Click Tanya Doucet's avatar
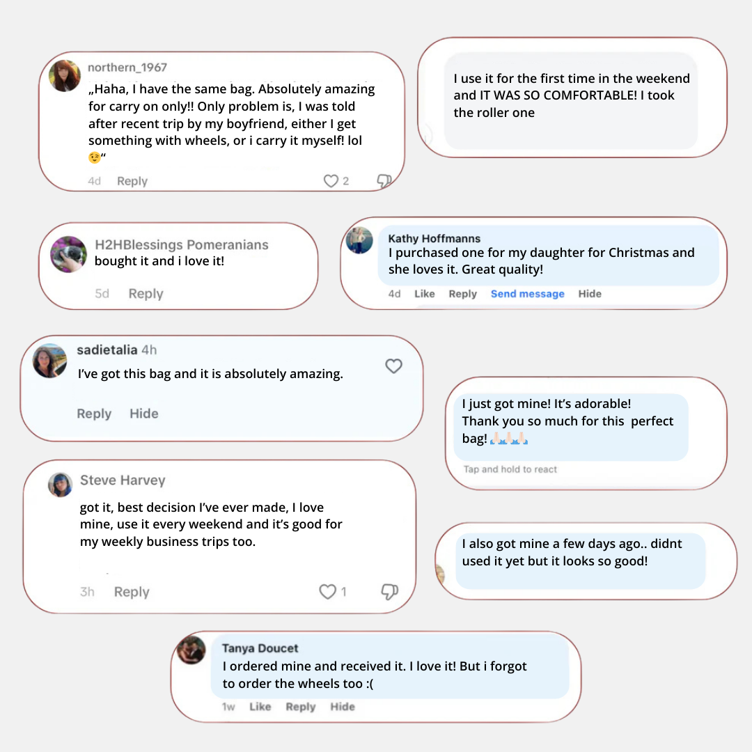 191,650
